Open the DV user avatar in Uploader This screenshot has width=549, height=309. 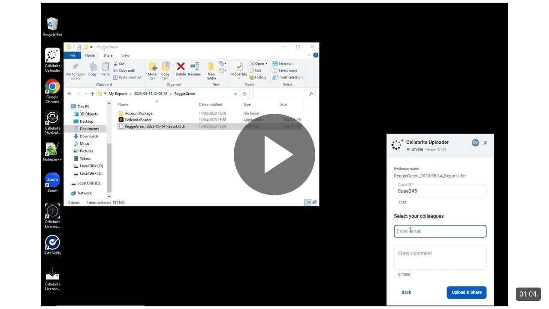tap(475, 143)
